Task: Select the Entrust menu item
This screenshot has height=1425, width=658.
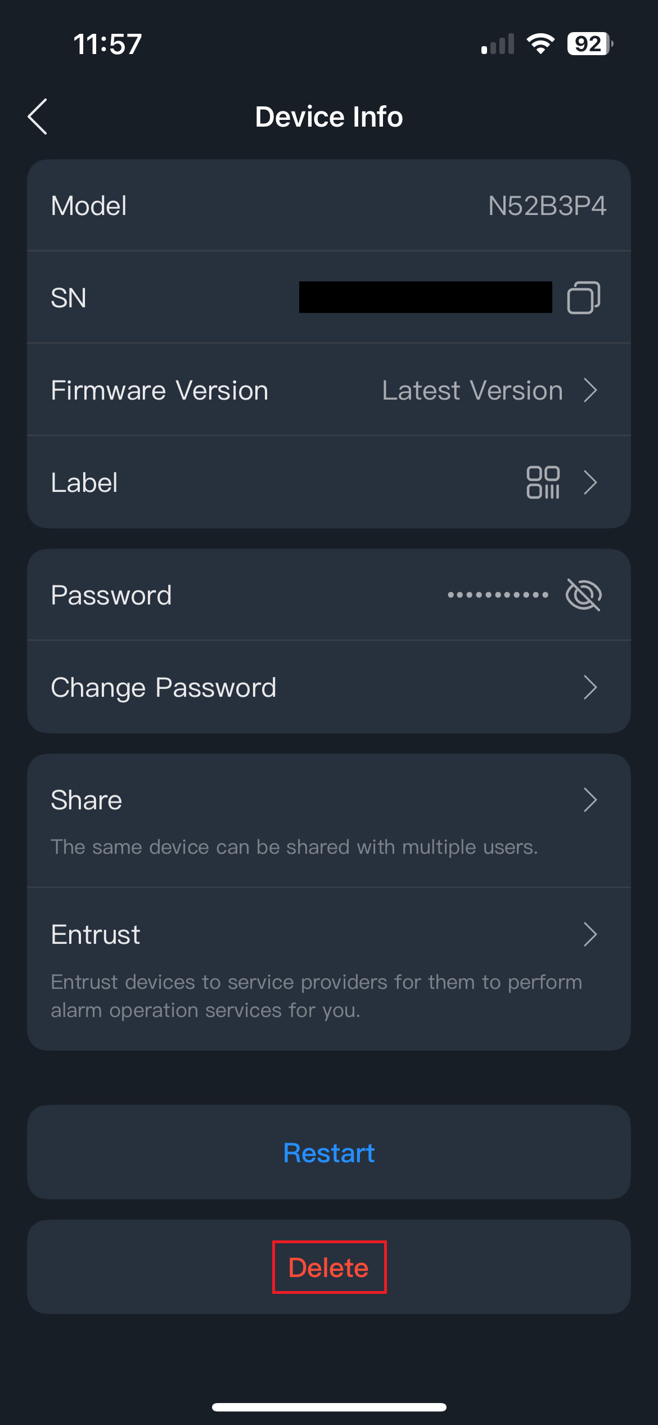Action: coord(96,935)
